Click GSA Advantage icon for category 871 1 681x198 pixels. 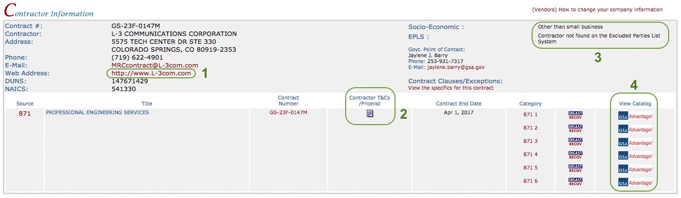click(635, 116)
